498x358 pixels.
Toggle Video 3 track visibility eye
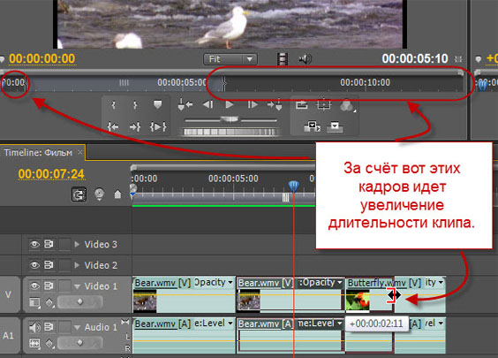click(34, 244)
